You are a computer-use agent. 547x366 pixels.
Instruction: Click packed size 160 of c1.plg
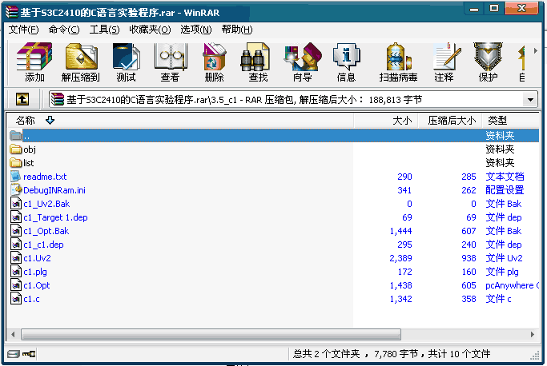click(469, 272)
